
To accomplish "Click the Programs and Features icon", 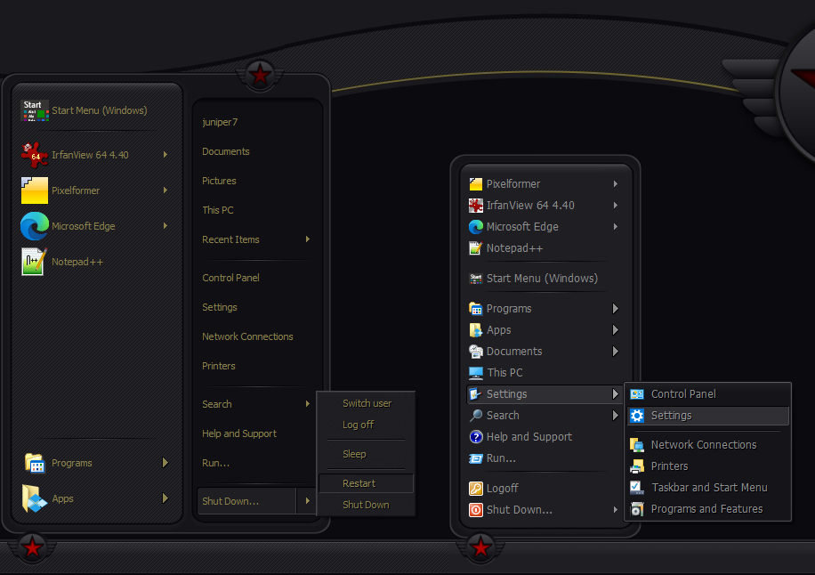I will [x=636, y=509].
